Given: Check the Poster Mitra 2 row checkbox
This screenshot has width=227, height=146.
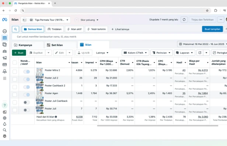Looking at the screenshot, I should pyautogui.click(x=15, y=72).
